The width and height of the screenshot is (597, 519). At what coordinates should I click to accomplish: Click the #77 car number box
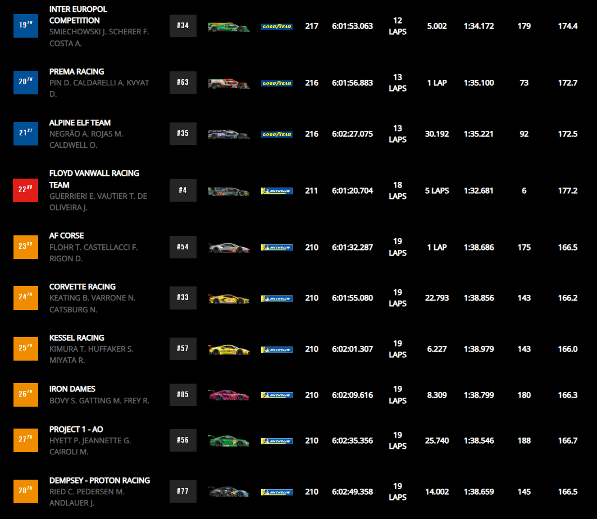tap(183, 491)
